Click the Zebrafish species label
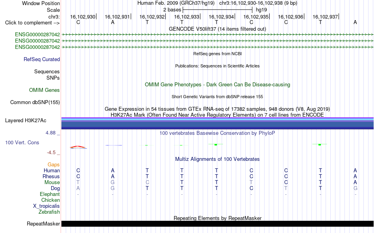374x233 pixels. 49,212
